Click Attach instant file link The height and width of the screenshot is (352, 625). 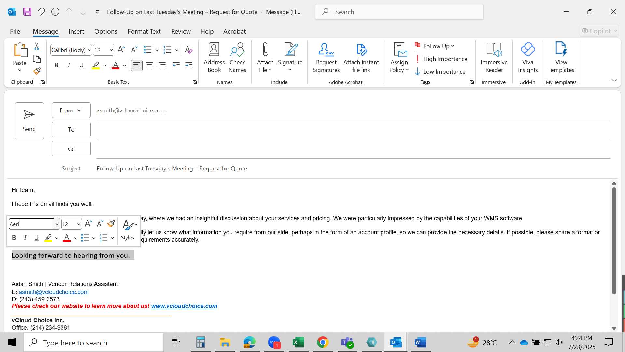click(x=361, y=58)
